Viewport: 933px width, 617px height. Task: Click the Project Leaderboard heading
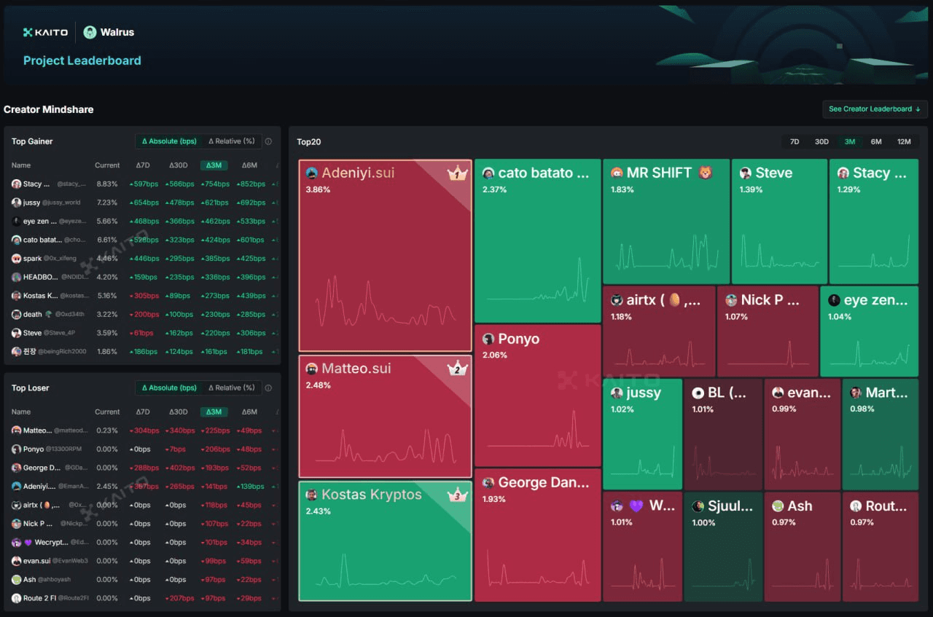(82, 60)
